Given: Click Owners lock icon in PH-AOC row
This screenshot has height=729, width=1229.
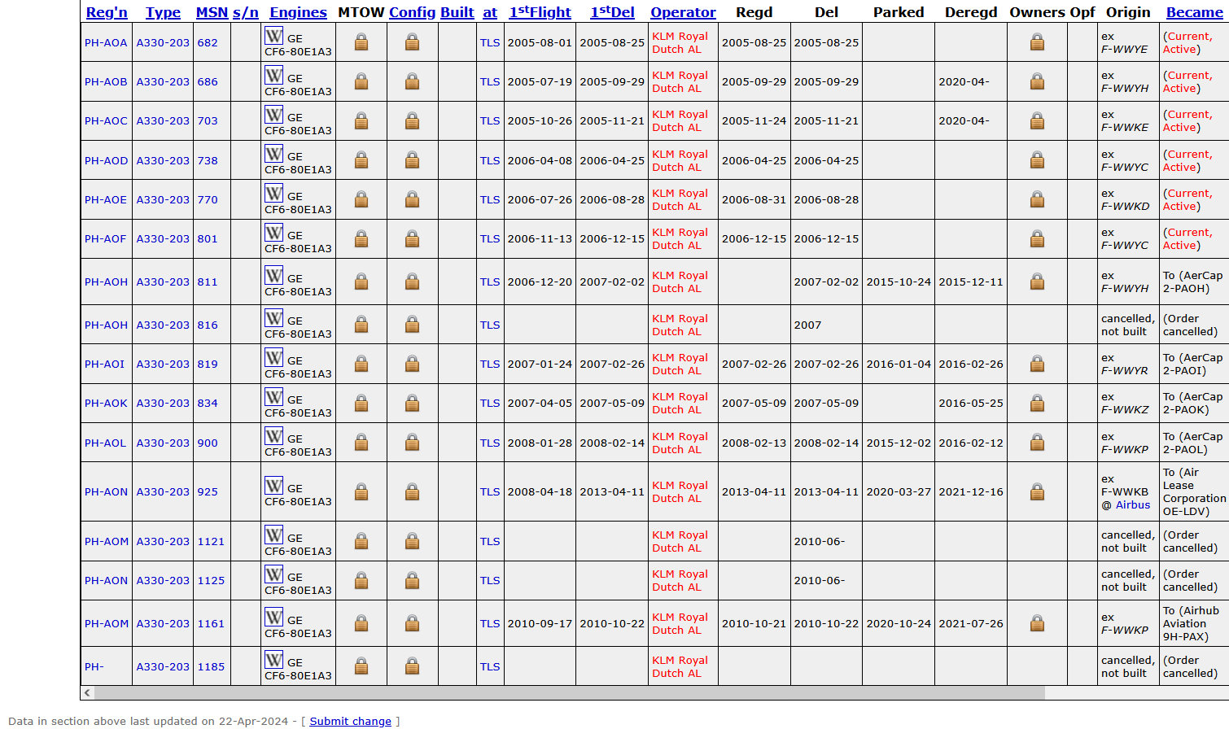Looking at the screenshot, I should tap(1038, 120).
